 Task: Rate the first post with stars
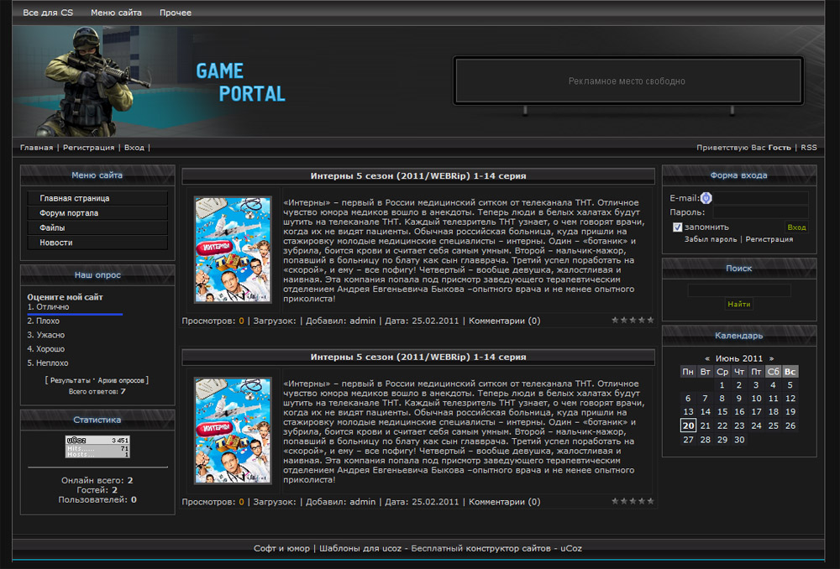[x=632, y=320]
